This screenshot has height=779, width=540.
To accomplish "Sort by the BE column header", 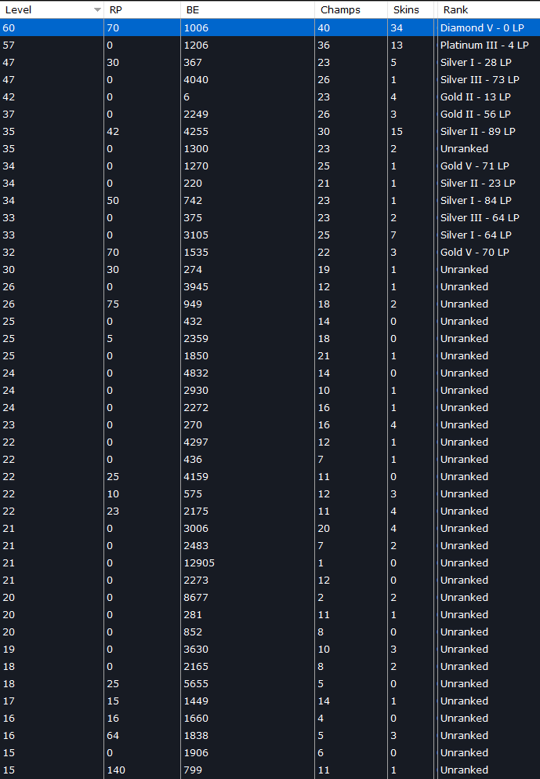I will pyautogui.click(x=248, y=9).
